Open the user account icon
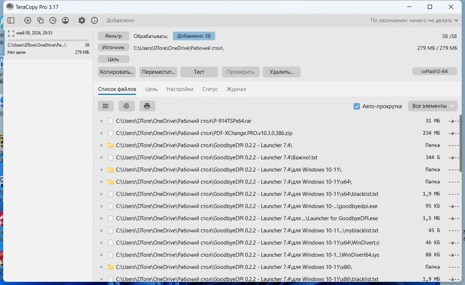The width and height of the screenshot is (465, 285). (65, 21)
